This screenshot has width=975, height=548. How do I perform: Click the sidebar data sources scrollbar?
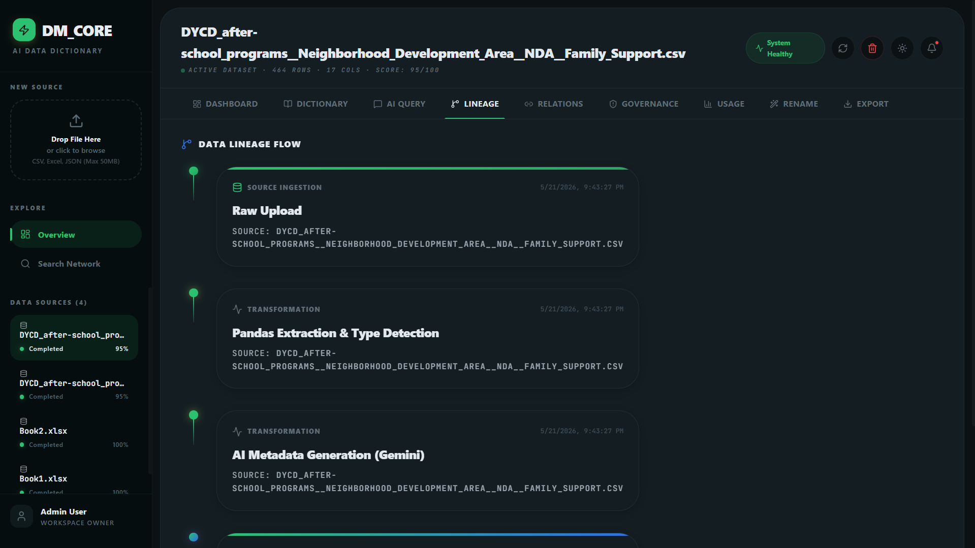150,381
